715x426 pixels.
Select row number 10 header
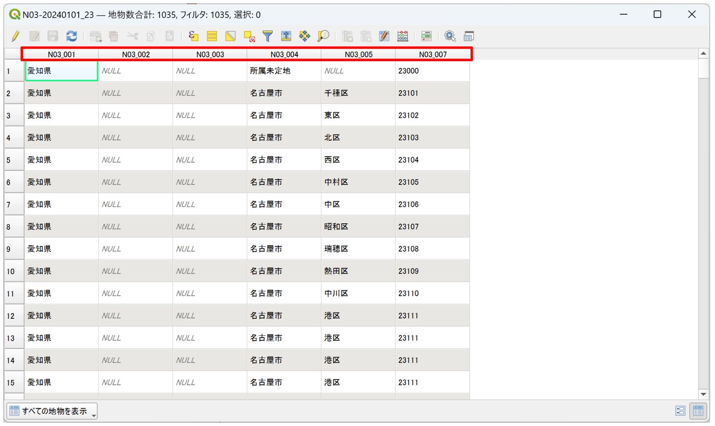click(14, 271)
